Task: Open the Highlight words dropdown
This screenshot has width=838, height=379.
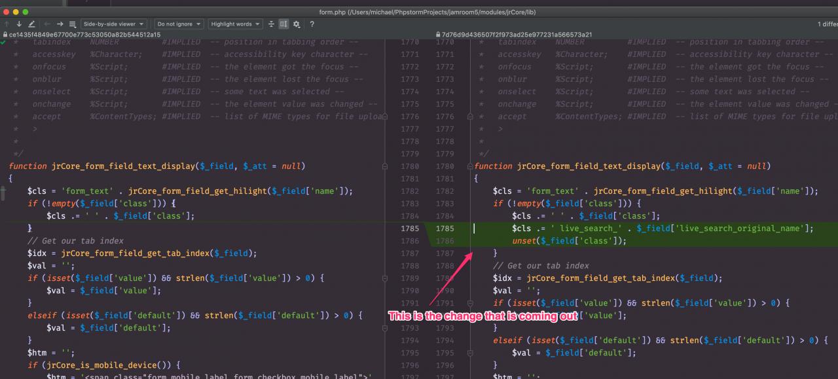Action: point(234,24)
